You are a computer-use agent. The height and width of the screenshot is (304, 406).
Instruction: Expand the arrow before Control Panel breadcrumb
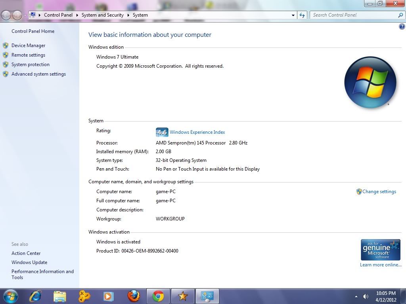40,15
